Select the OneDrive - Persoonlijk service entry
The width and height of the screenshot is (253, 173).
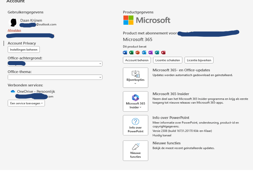36,91
